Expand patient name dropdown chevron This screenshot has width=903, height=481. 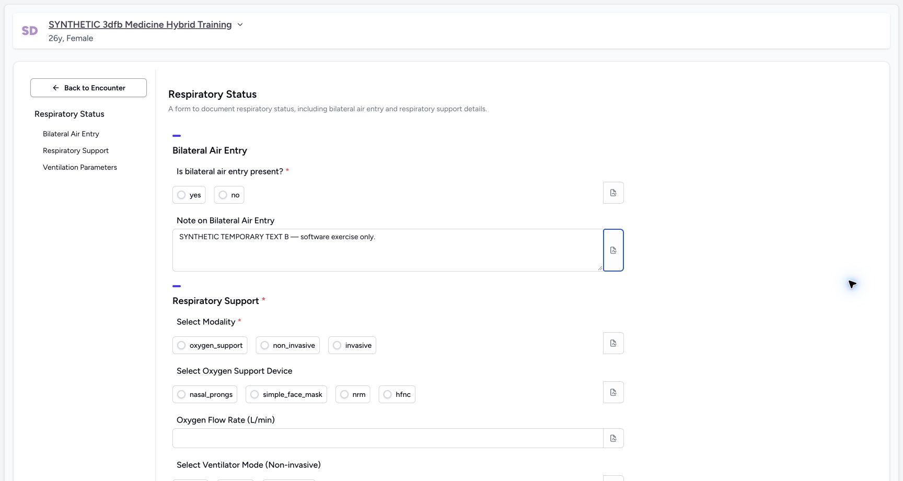[x=240, y=25]
